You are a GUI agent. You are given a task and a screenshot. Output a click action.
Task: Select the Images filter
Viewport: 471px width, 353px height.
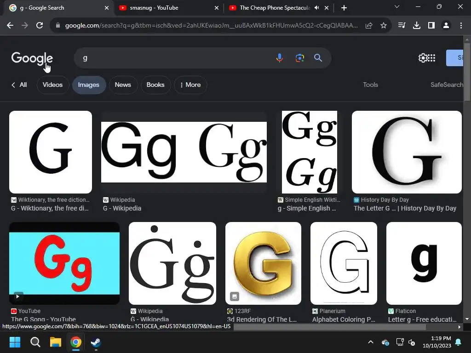(89, 85)
